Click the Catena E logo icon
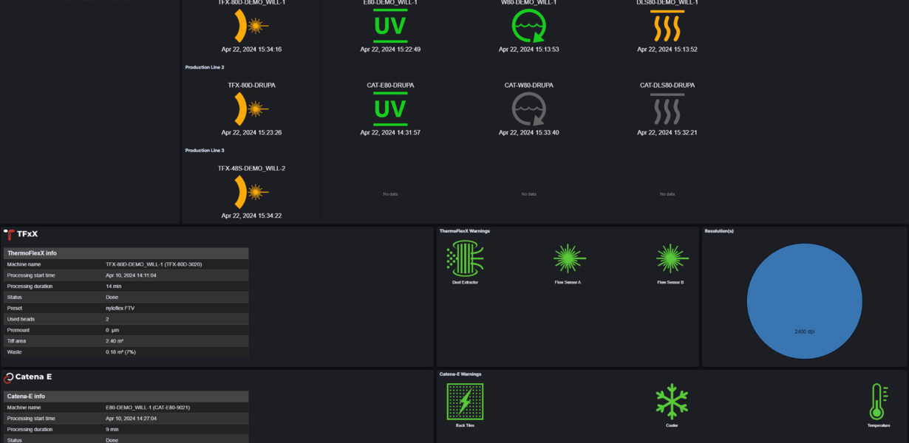This screenshot has height=443, width=909. pos(9,377)
